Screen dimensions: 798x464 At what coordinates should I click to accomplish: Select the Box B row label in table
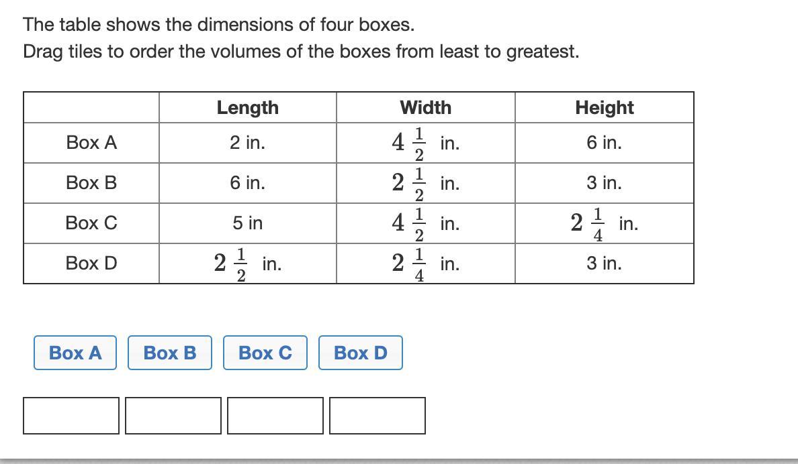click(x=91, y=183)
